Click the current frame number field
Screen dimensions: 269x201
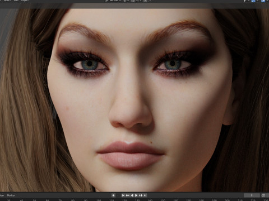tap(252, 195)
